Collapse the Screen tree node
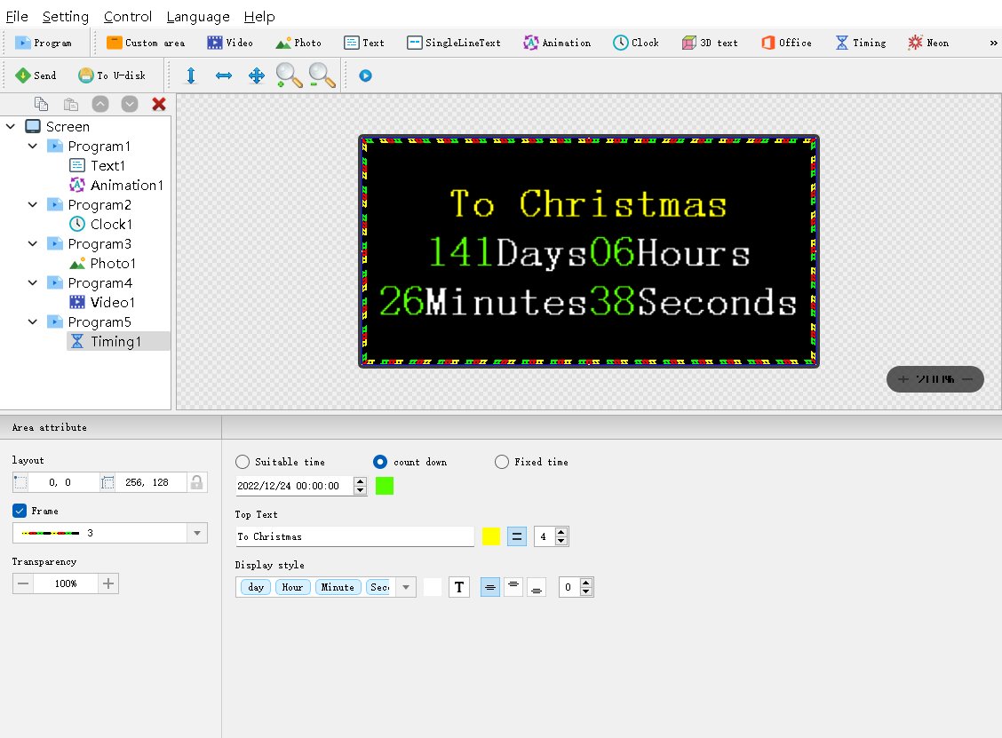Image resolution: width=1002 pixels, height=738 pixels. coord(11,126)
